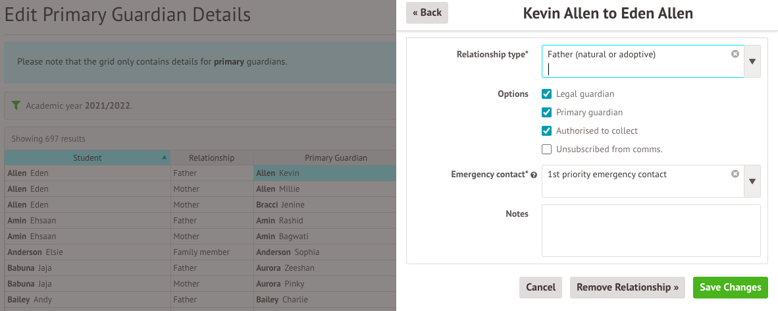
Task: Click the Relationship column header
Action: [211, 157]
